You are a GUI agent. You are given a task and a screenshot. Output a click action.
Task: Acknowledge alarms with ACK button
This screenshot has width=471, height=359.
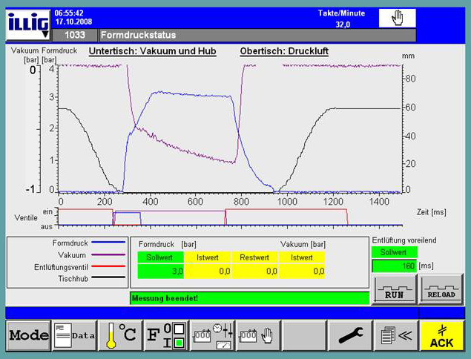(x=441, y=335)
